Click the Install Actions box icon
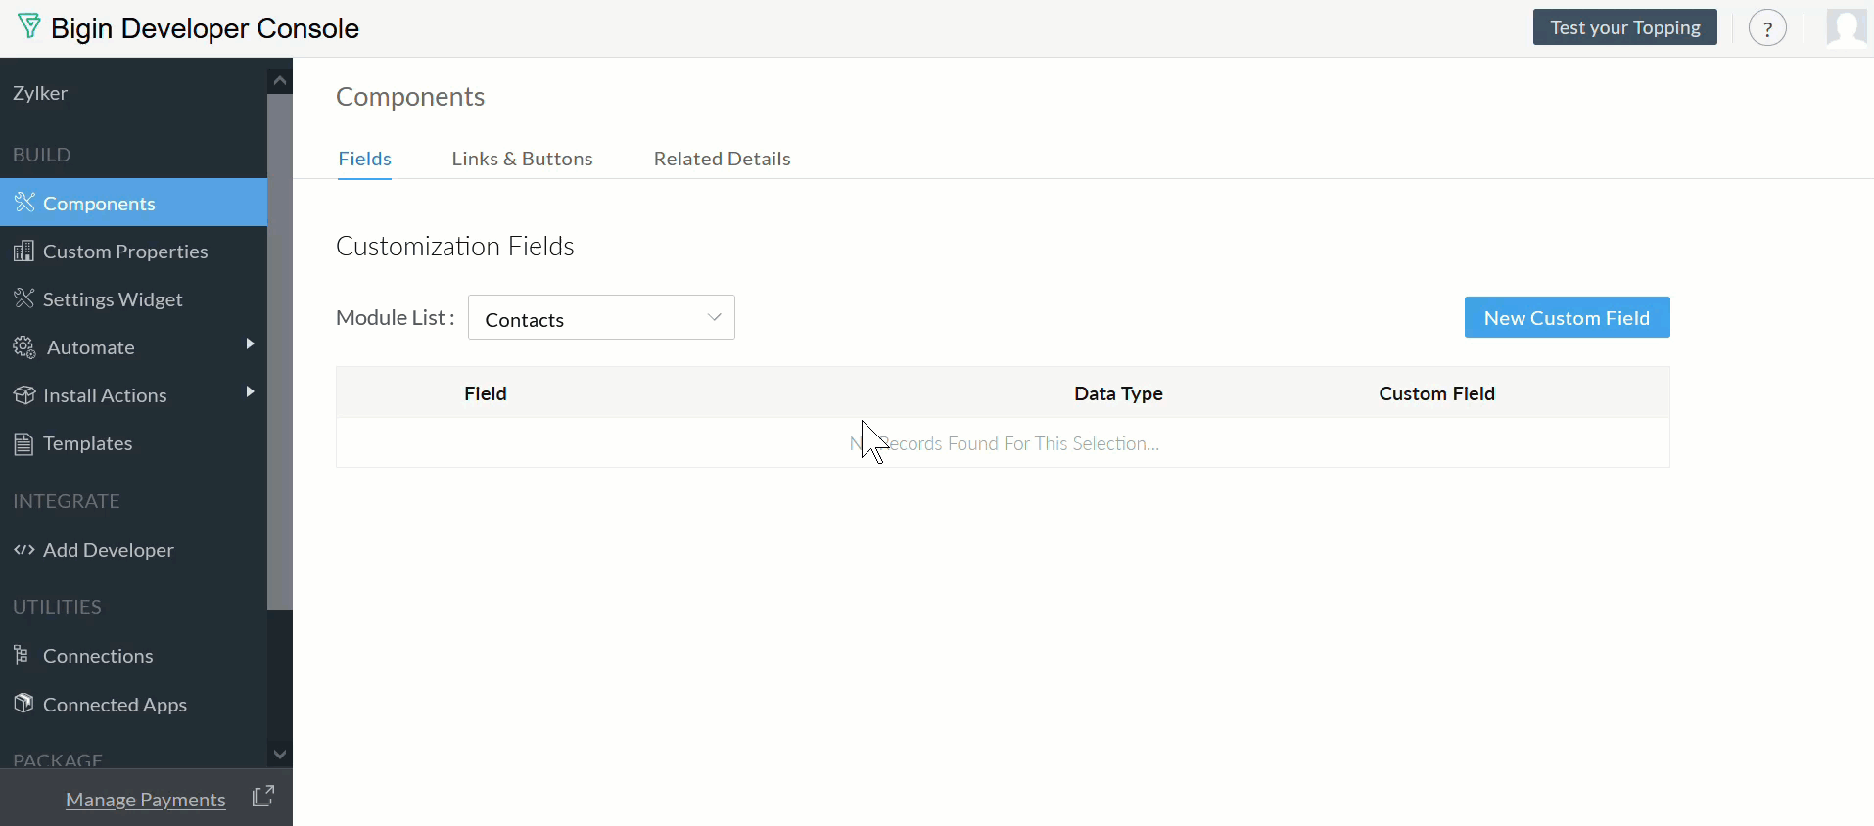 (x=24, y=394)
